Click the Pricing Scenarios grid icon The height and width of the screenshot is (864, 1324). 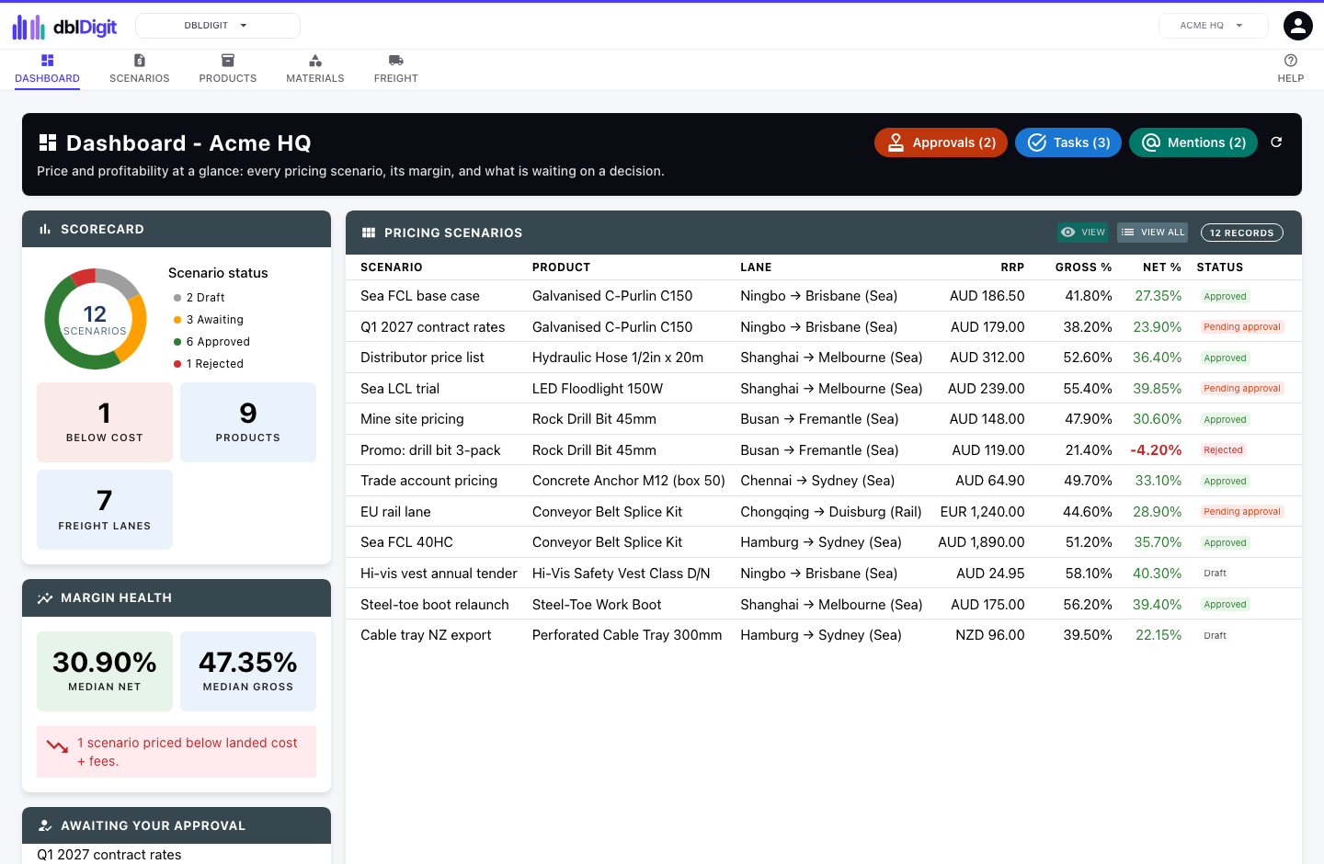pos(369,233)
